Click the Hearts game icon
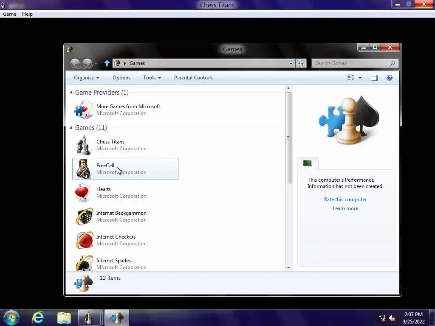Image resolution: width=435 pixels, height=326 pixels. tap(83, 193)
